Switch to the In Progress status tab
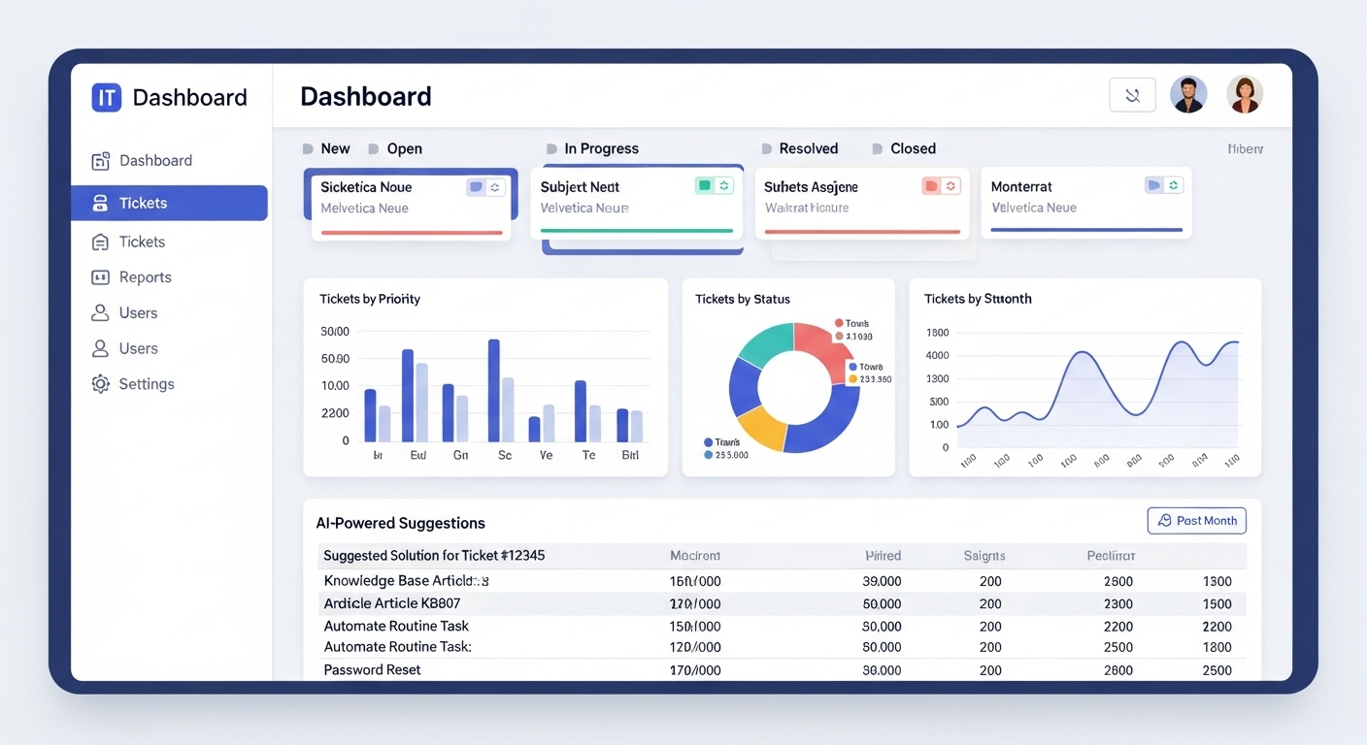 tap(601, 148)
